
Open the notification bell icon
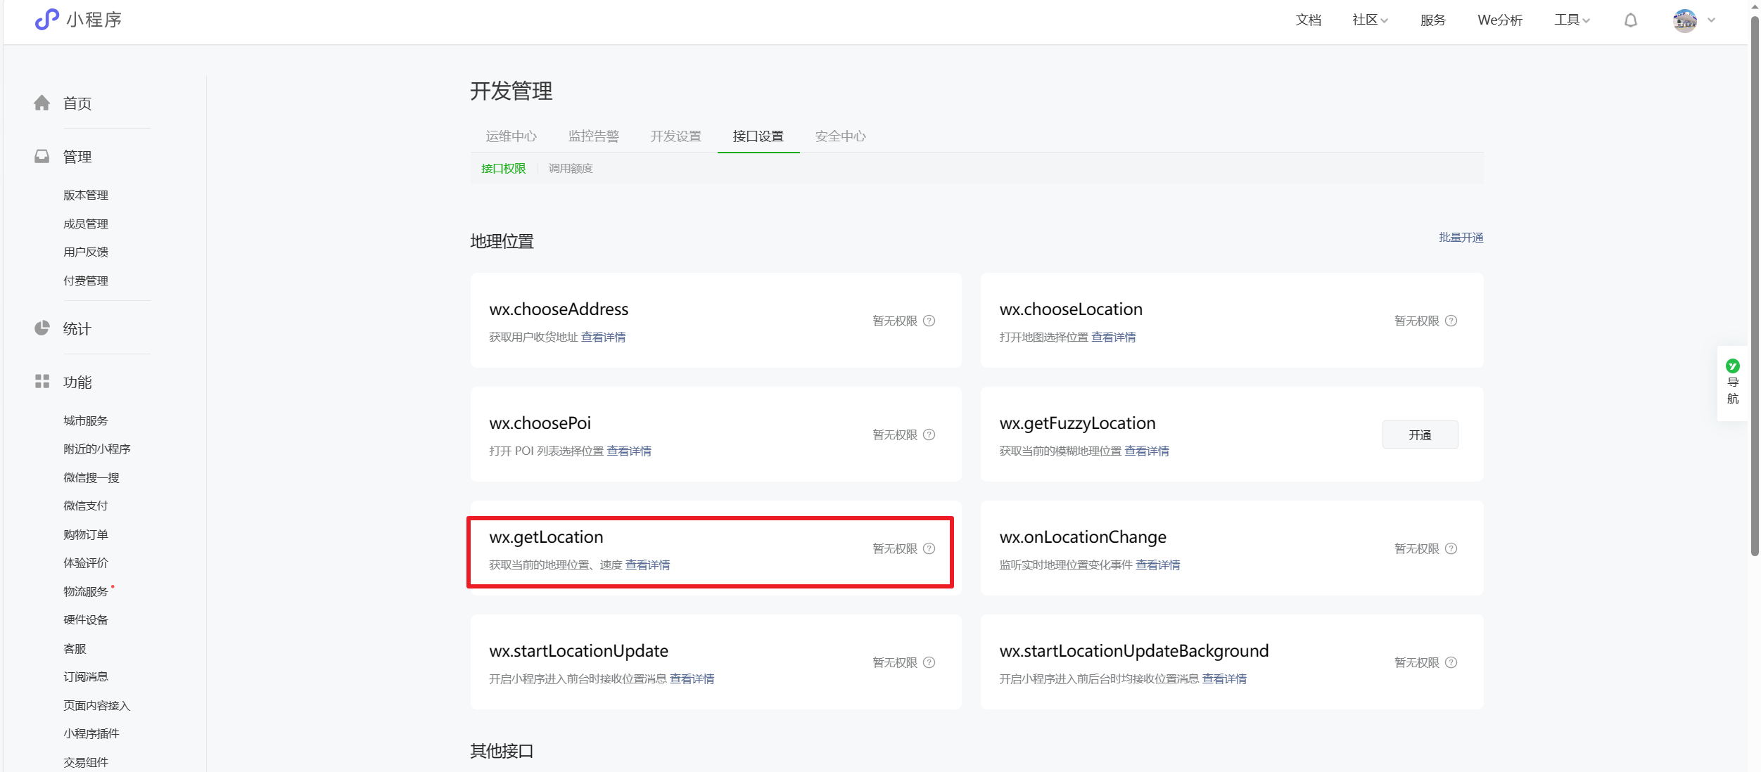1630,20
